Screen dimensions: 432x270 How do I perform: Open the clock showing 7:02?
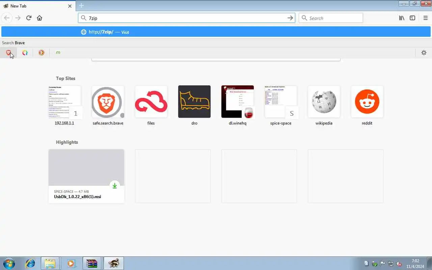click(415, 264)
